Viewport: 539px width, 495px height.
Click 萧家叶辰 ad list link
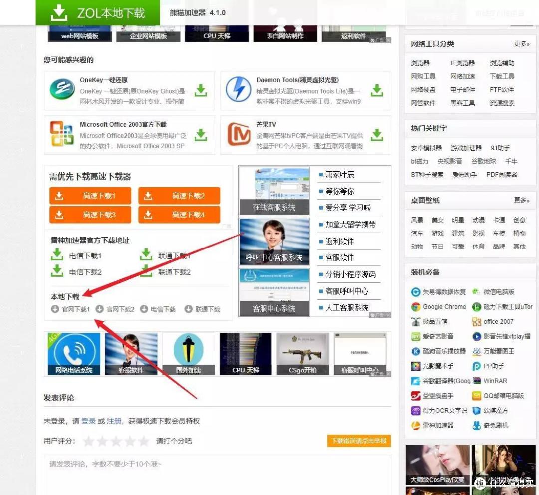[x=340, y=175]
